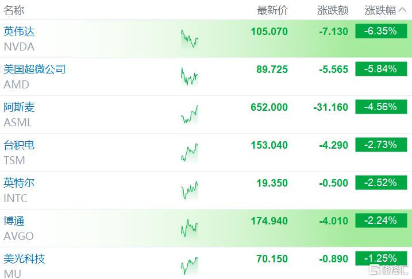Click the 格隆汇 watermark logo
Viewport: 412px width, 279px height.
(388, 270)
